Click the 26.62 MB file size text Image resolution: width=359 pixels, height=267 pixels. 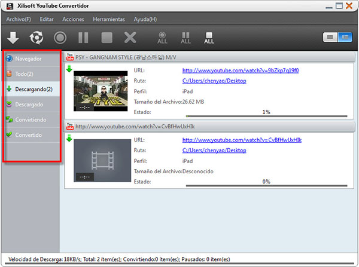193,102
